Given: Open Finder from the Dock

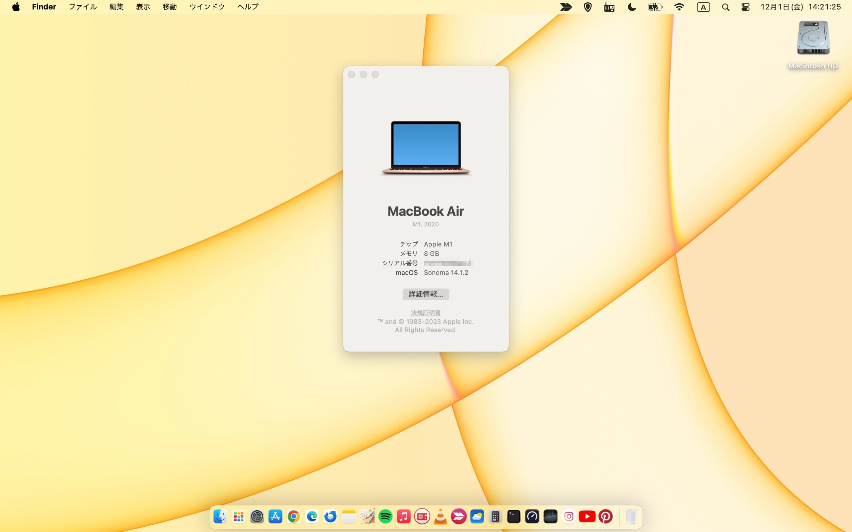Looking at the screenshot, I should (x=220, y=516).
